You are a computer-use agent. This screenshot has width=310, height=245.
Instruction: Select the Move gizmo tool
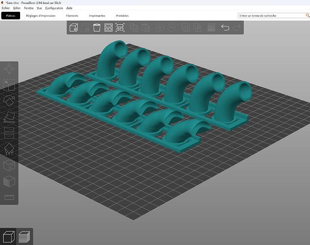tap(9, 69)
